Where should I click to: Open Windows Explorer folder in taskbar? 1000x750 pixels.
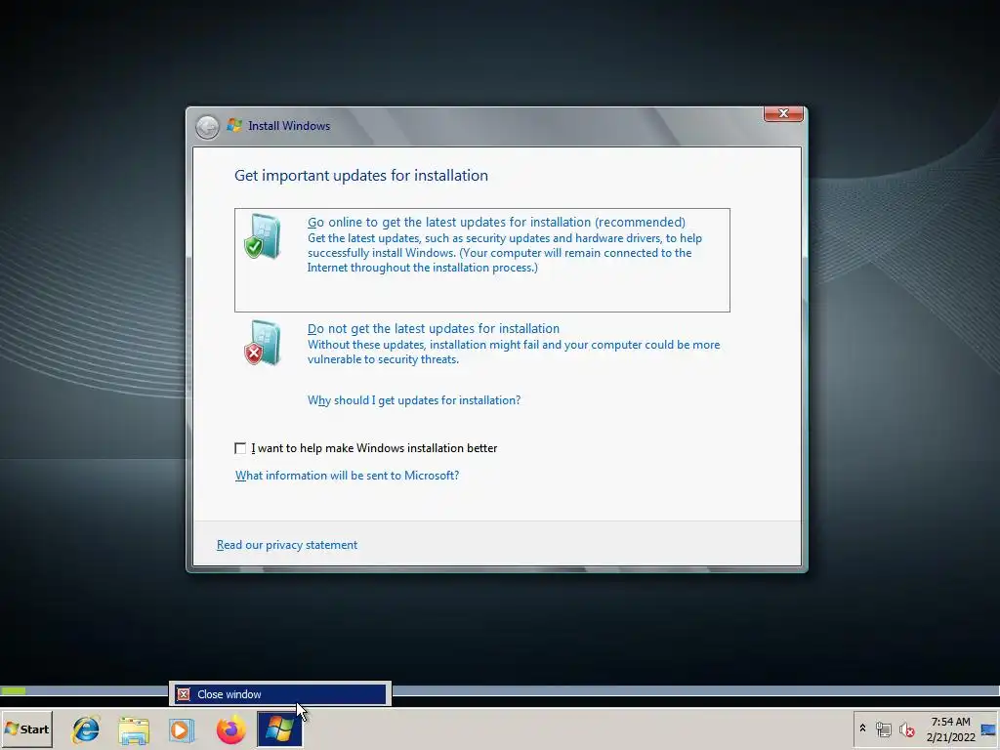click(x=134, y=729)
